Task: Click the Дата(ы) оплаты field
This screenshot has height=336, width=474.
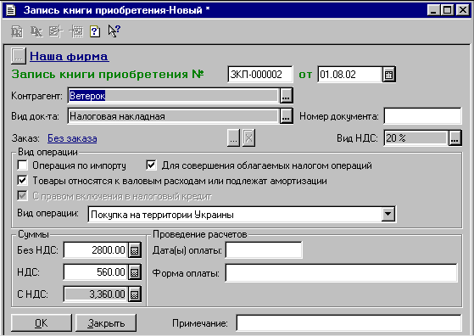Action: tap(264, 250)
